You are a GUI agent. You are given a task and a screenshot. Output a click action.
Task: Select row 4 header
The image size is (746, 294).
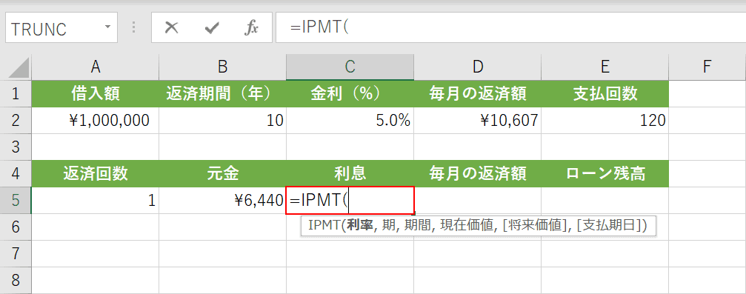pyautogui.click(x=16, y=173)
